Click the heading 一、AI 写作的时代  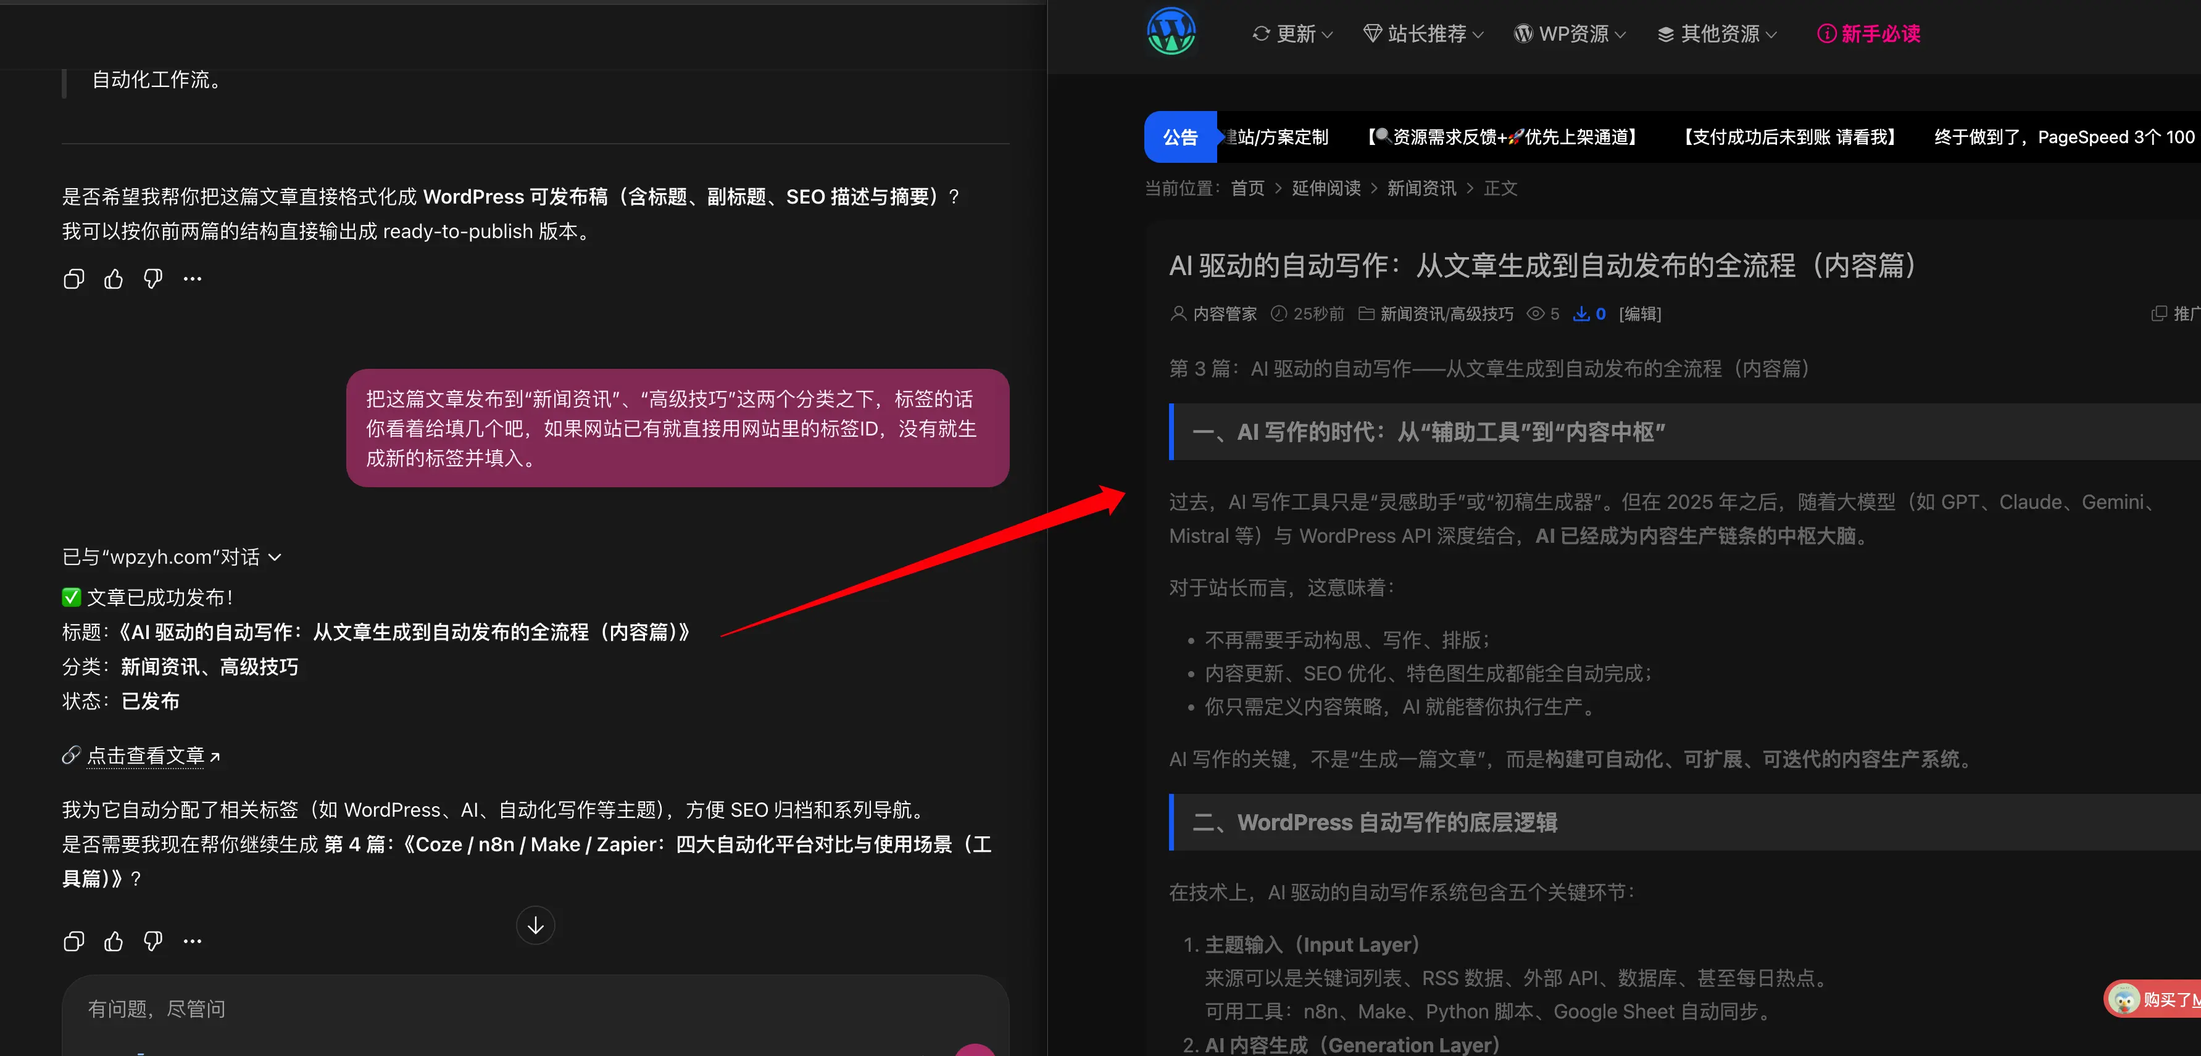click(x=1429, y=432)
